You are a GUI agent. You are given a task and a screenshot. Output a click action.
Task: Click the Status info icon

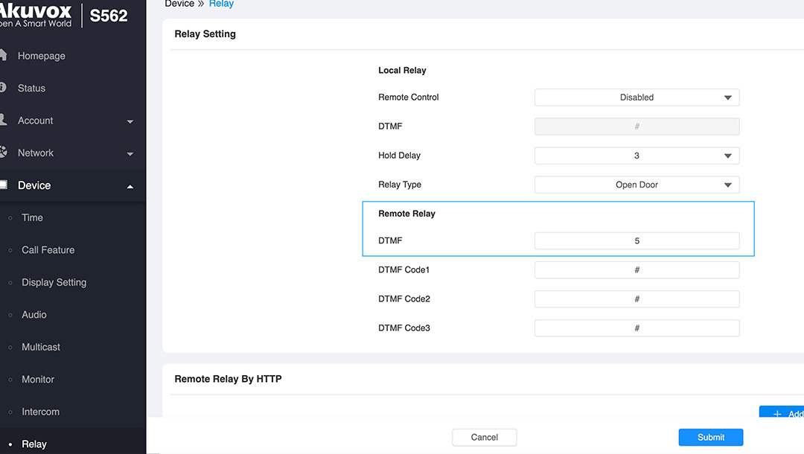[3, 88]
